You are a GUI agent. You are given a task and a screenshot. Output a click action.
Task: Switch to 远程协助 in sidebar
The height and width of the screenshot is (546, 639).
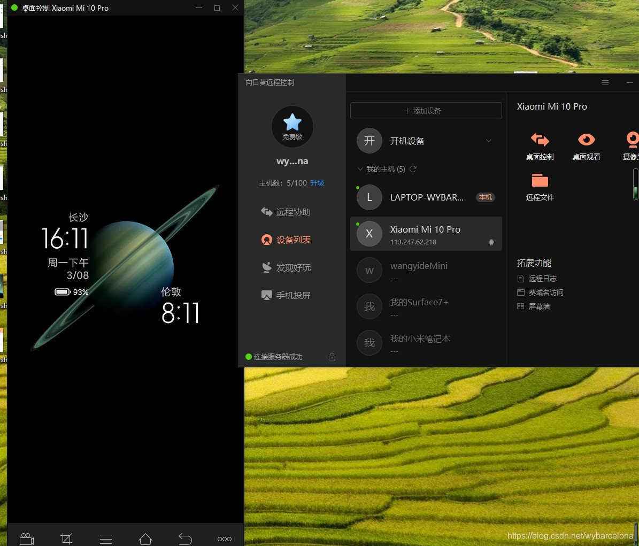click(x=286, y=212)
